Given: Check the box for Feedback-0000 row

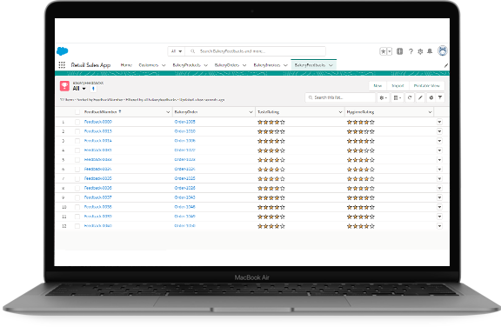Looking at the screenshot, I should pyautogui.click(x=77, y=122).
